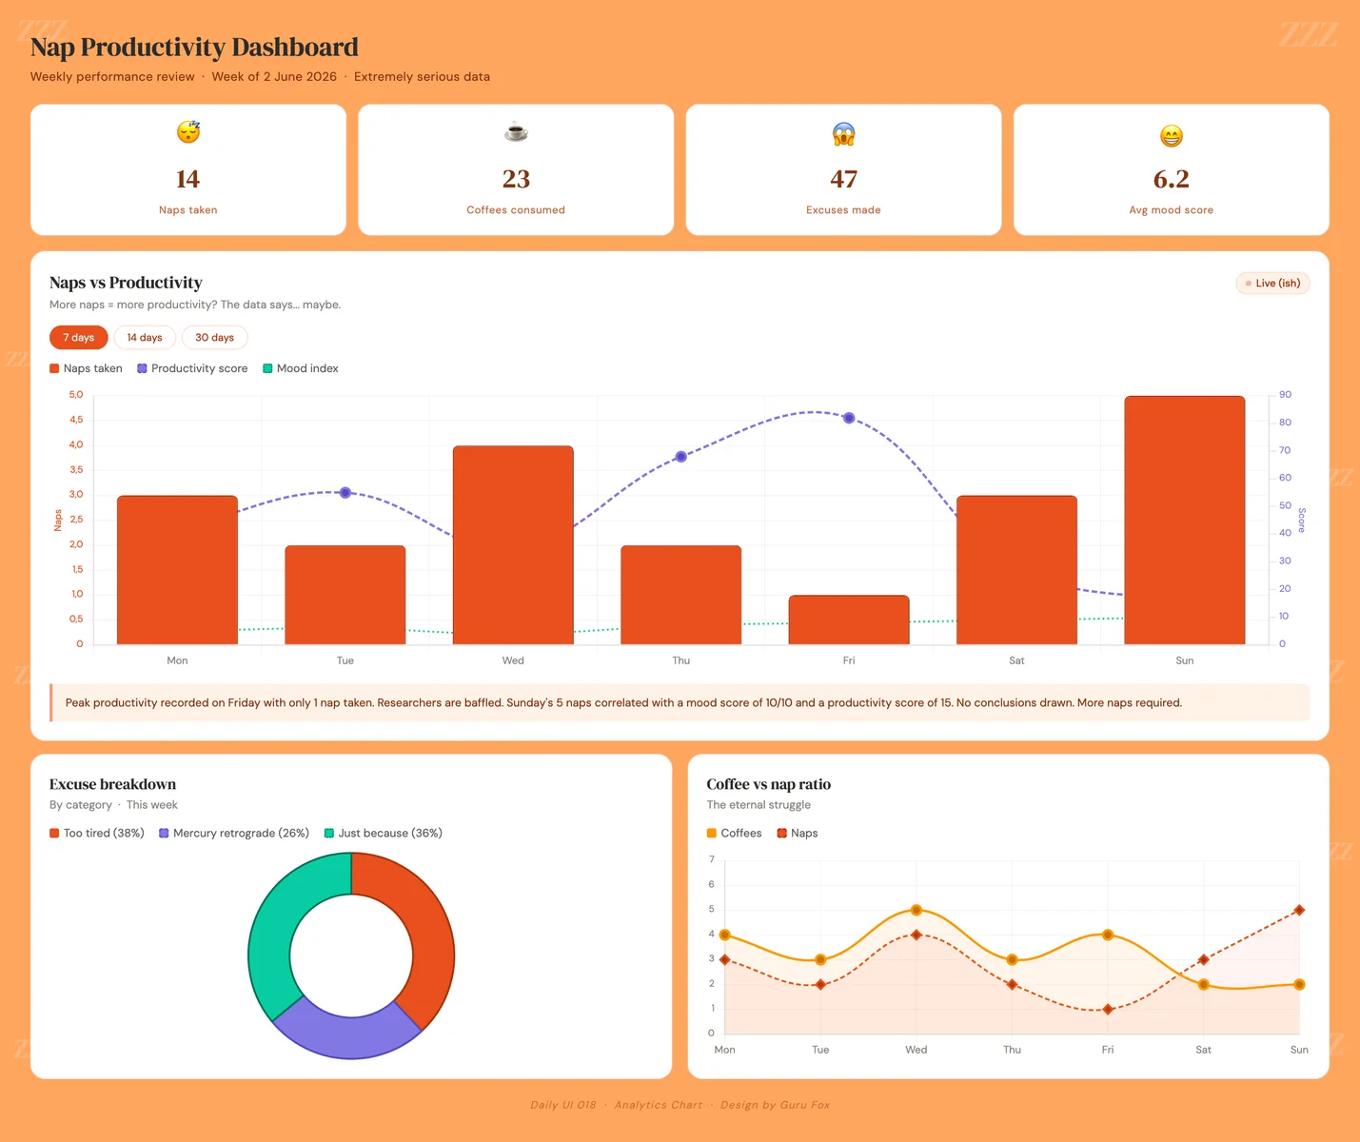Click Sunday coffees data point
The image size is (1360, 1142).
(x=1299, y=985)
